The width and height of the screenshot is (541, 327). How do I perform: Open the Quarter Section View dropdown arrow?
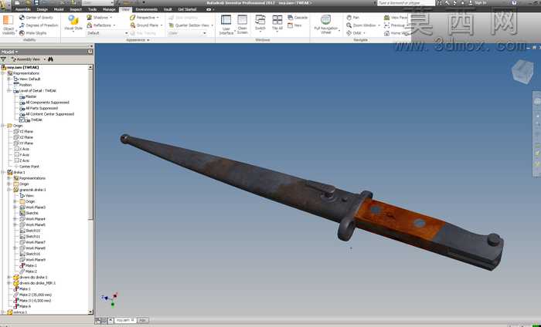point(212,25)
